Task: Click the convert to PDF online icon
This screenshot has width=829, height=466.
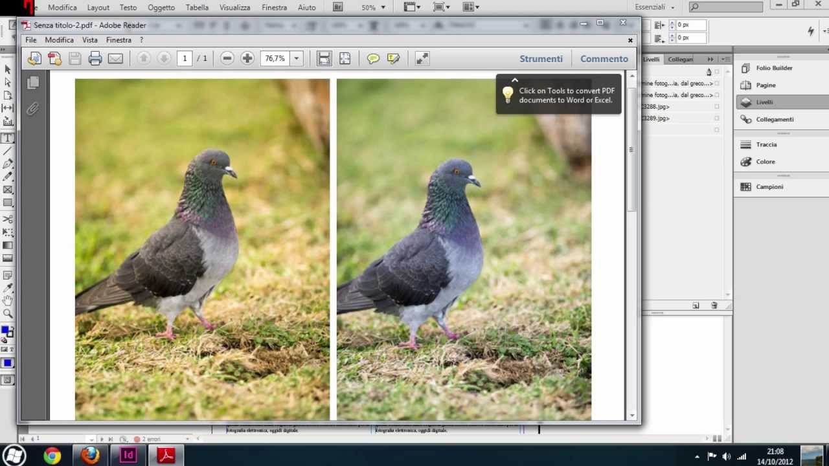Action: pyautogui.click(x=55, y=59)
